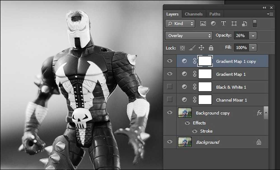Collapse effects list on Background copy

pyautogui.click(x=266, y=113)
